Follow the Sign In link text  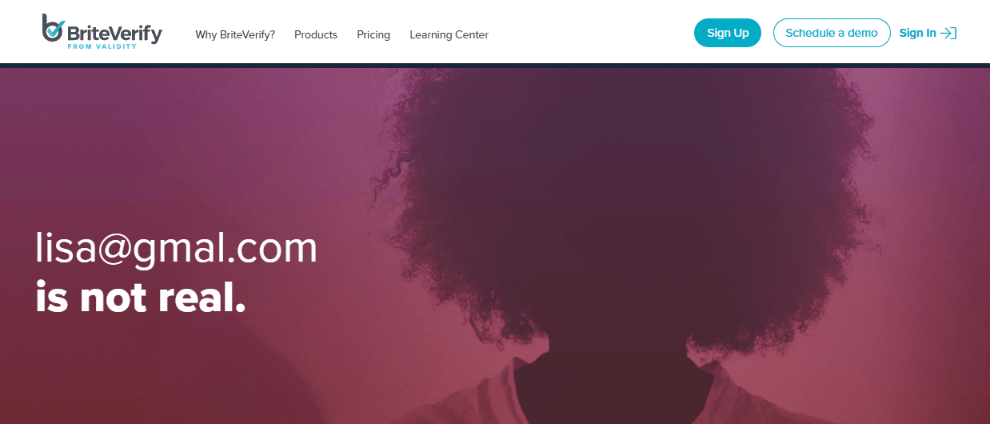click(x=917, y=33)
